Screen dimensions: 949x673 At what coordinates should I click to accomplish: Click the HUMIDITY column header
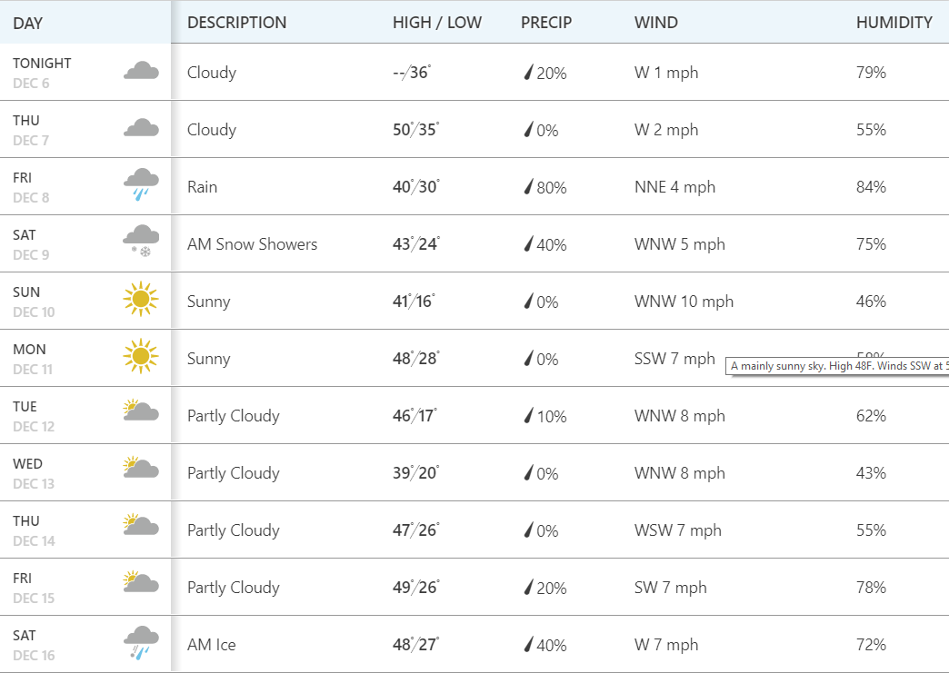point(894,23)
